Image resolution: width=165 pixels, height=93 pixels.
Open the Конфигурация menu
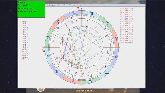(x=51, y=5)
